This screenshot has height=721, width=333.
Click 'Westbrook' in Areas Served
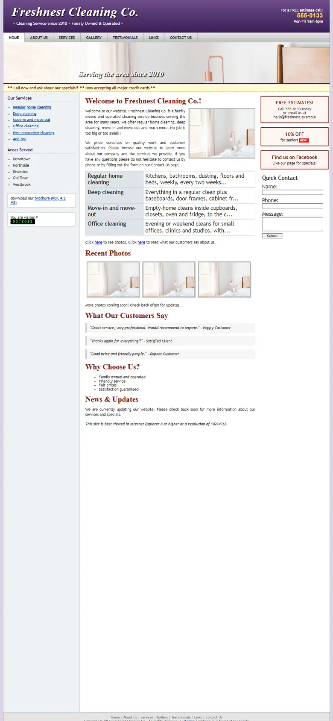(x=22, y=185)
